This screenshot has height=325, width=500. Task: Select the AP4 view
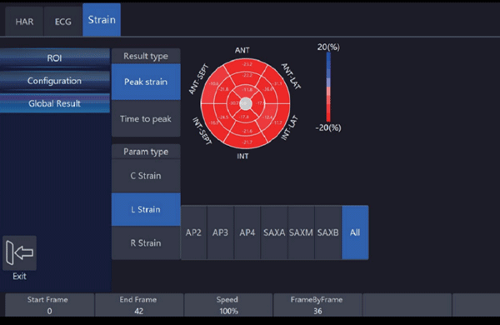[247, 232]
